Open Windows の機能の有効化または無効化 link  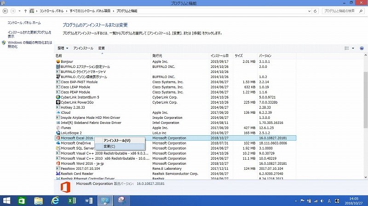click(x=30, y=45)
